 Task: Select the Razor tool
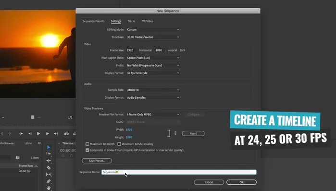pos(49,167)
